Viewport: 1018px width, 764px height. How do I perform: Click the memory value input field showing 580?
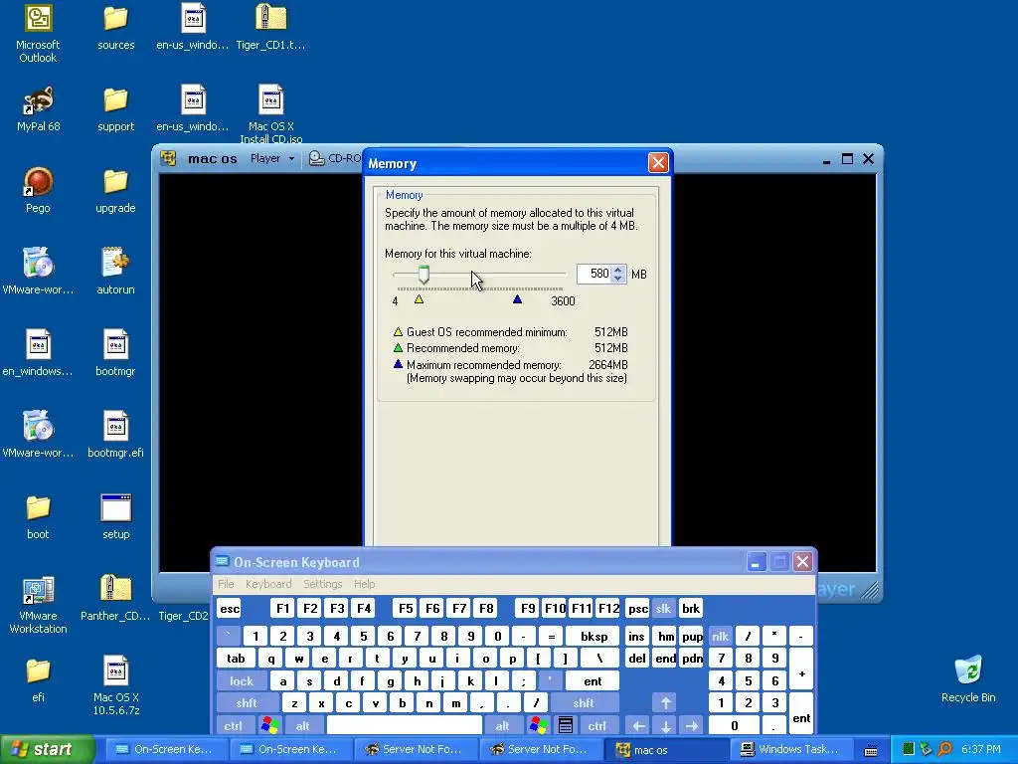(594, 275)
